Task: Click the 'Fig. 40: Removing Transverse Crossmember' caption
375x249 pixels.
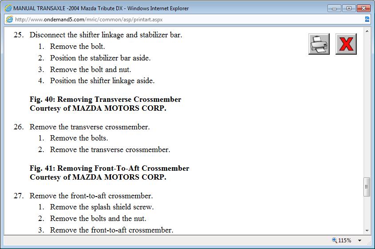Action: (x=105, y=99)
